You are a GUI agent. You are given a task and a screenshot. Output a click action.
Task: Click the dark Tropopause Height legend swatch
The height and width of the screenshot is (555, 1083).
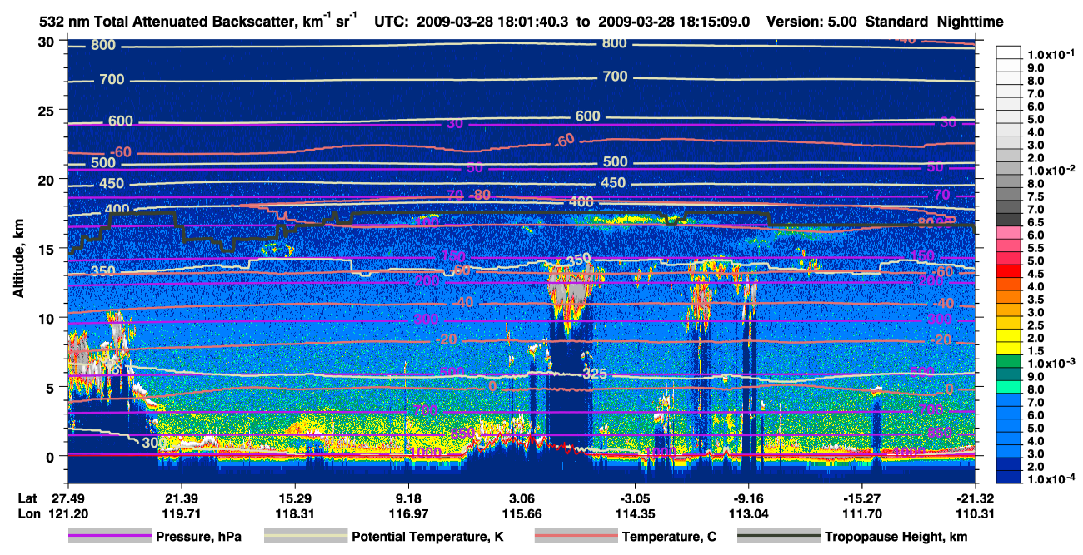(778, 537)
